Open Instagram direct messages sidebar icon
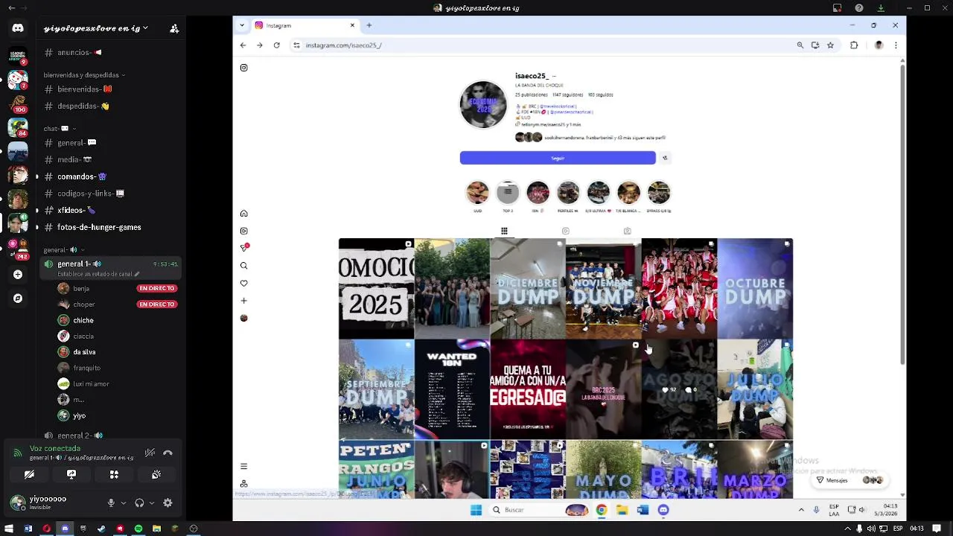This screenshot has width=953, height=536. pyautogui.click(x=243, y=248)
